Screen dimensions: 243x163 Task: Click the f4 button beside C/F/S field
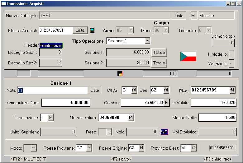pos(134,90)
